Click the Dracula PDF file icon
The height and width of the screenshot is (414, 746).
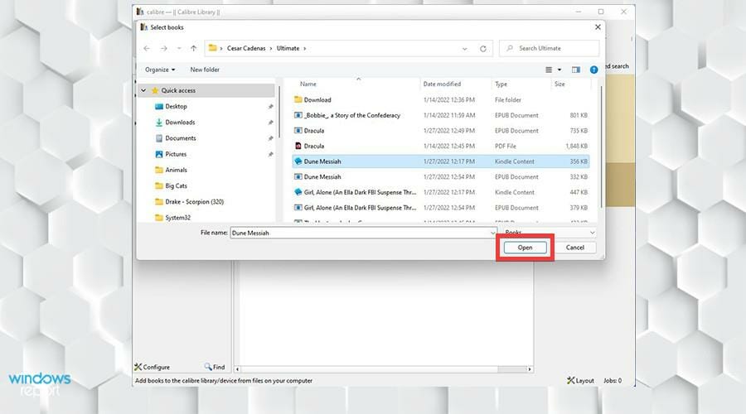298,146
